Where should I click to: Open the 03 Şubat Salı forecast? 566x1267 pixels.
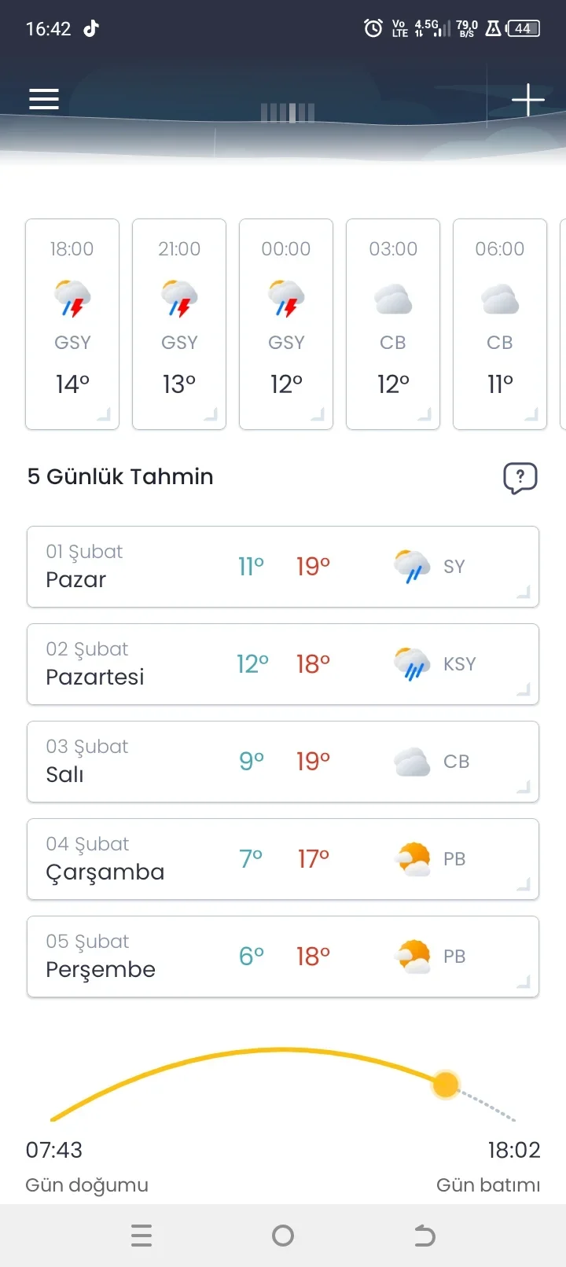[x=283, y=762]
